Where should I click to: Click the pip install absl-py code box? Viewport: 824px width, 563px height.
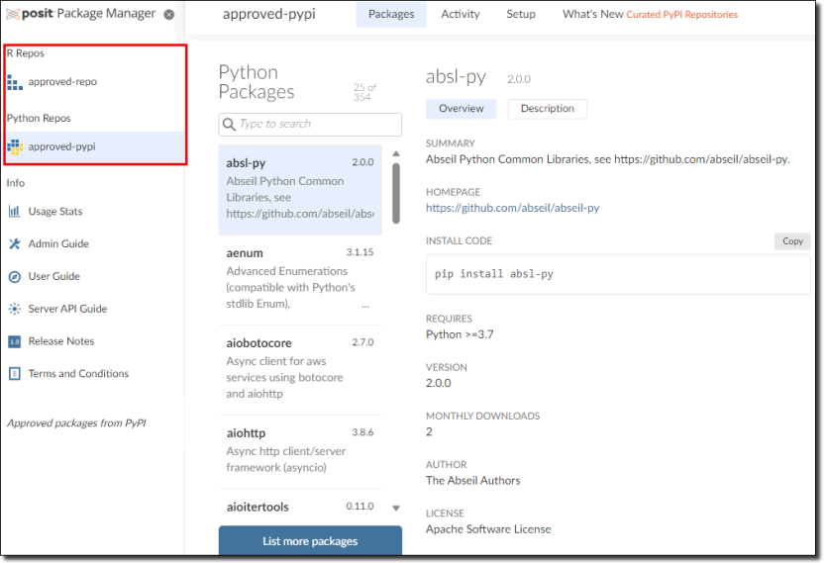click(x=618, y=274)
